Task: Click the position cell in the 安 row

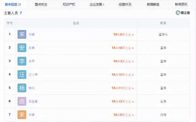Action: click(x=163, y=48)
